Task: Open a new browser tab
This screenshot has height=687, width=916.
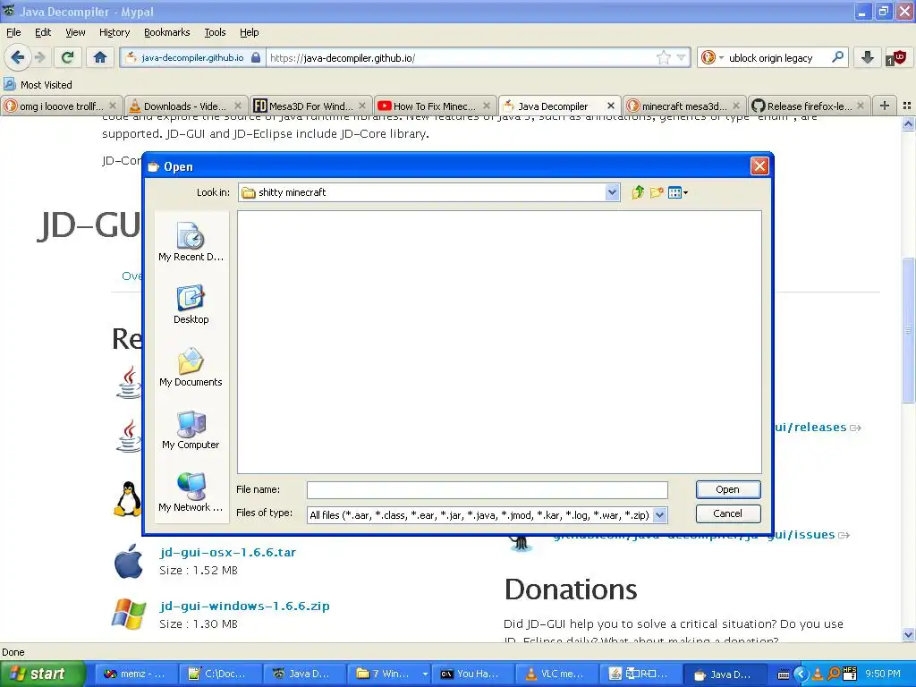Action: click(x=885, y=106)
